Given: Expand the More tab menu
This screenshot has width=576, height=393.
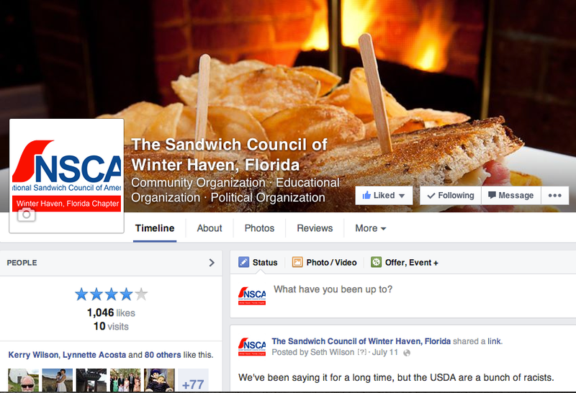Looking at the screenshot, I should pos(370,228).
